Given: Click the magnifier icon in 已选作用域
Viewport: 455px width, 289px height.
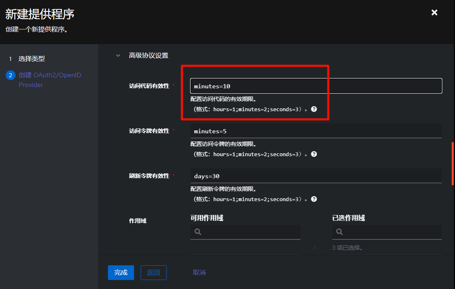Looking at the screenshot, I should [x=339, y=232].
